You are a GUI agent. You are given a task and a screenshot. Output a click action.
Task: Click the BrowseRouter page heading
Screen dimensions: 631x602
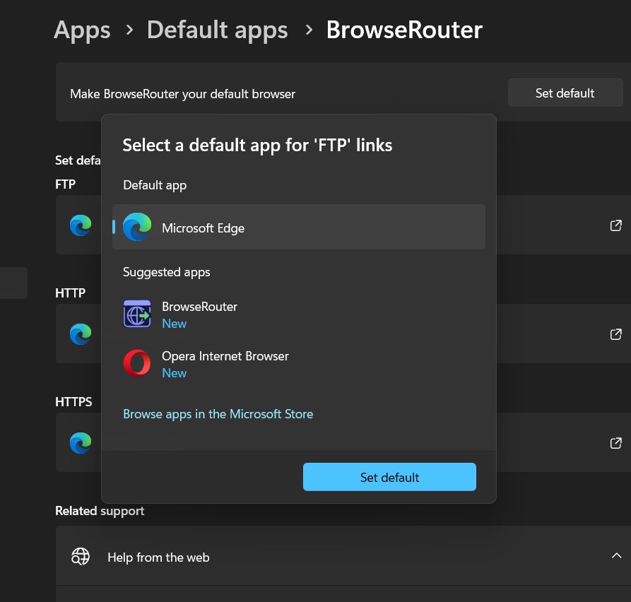404,30
